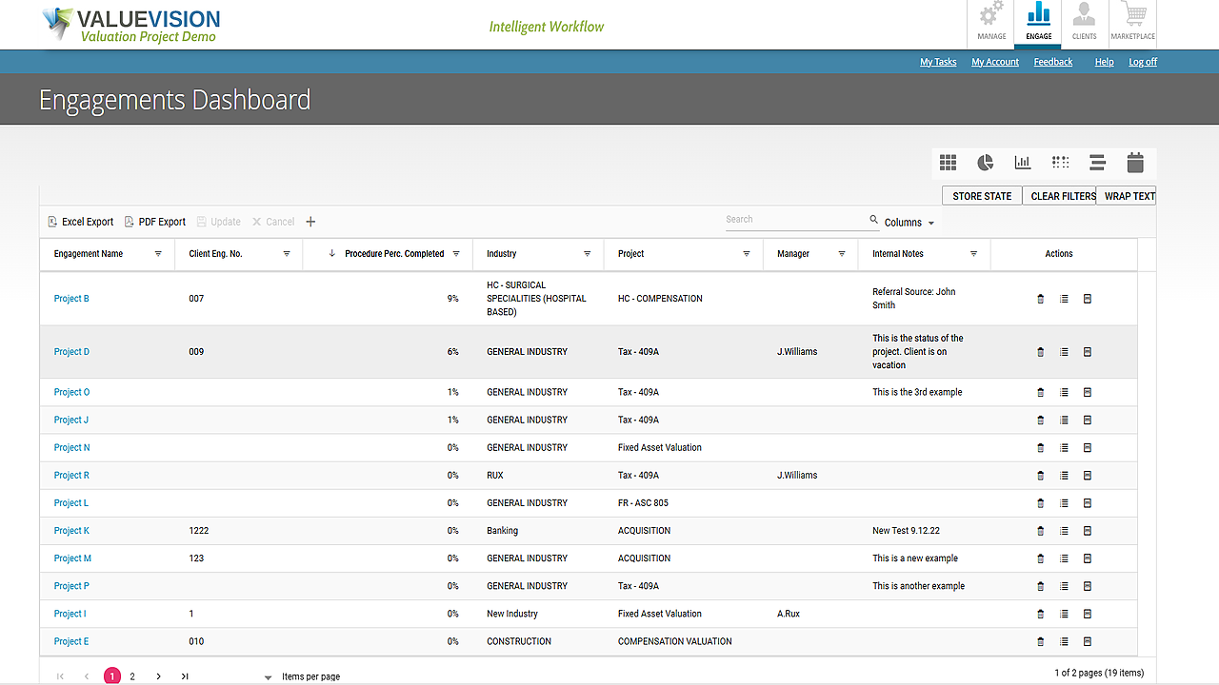The height and width of the screenshot is (685, 1219).
Task: Open the dotted grid view icon
Action: click(1061, 163)
